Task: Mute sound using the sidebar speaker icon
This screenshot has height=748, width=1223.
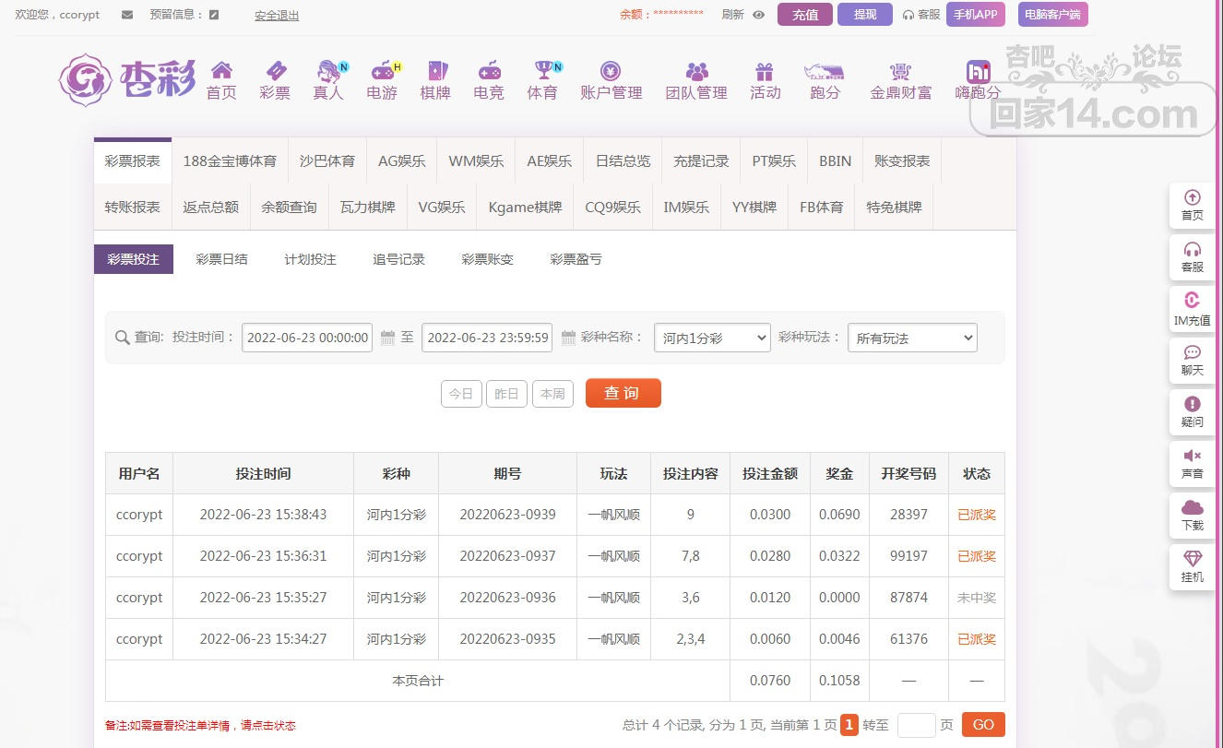Action: point(1192,457)
